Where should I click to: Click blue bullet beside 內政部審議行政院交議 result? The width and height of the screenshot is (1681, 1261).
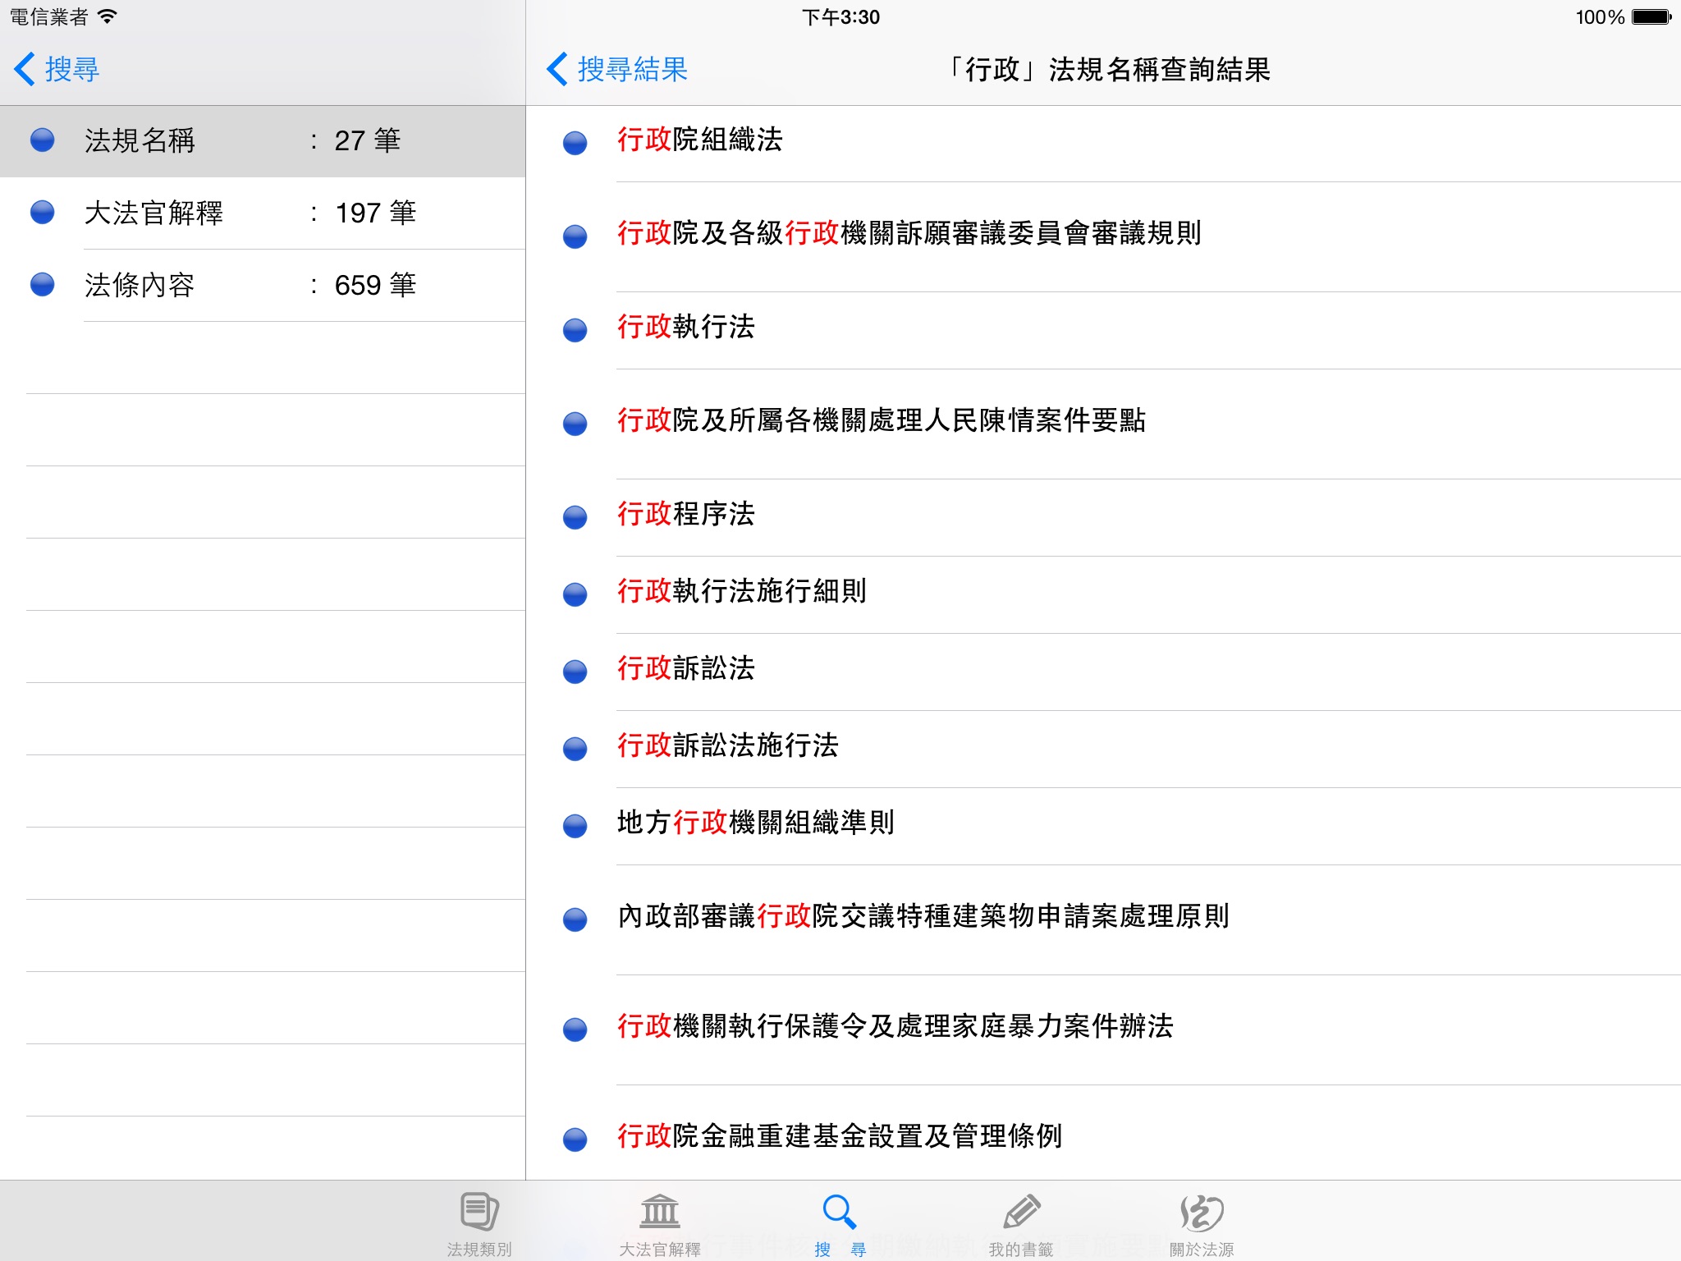[x=575, y=919]
